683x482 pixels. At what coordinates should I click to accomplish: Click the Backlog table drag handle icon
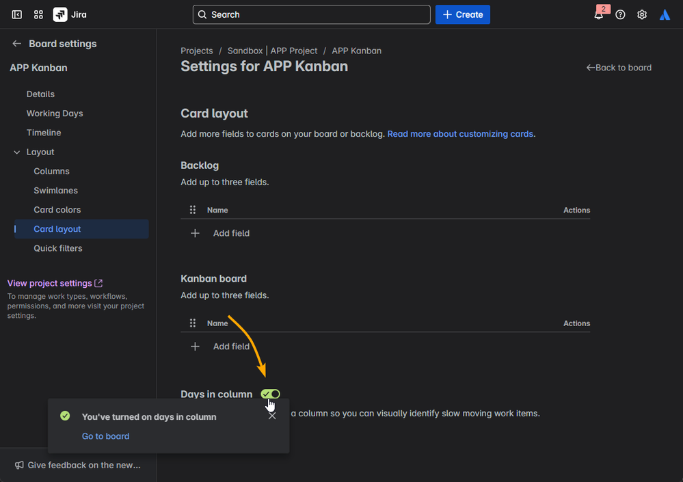click(193, 210)
